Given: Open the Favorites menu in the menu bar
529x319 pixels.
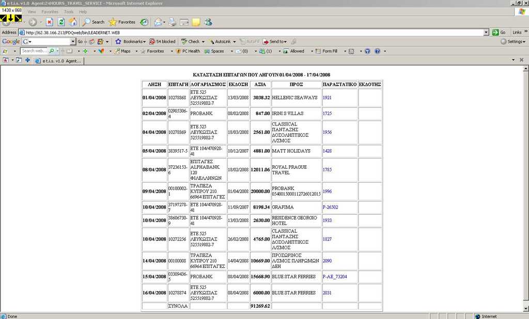Looking at the screenshot, I should point(50,12).
